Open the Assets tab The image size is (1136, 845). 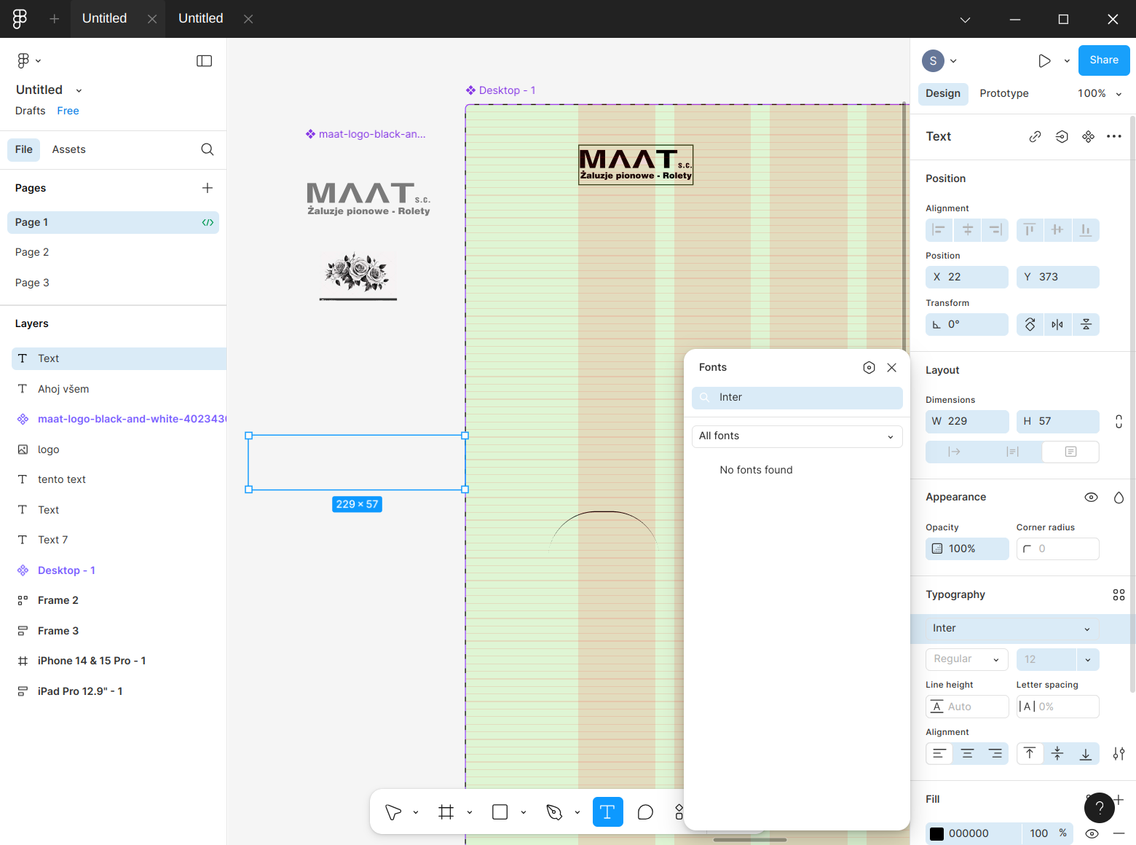pos(68,149)
